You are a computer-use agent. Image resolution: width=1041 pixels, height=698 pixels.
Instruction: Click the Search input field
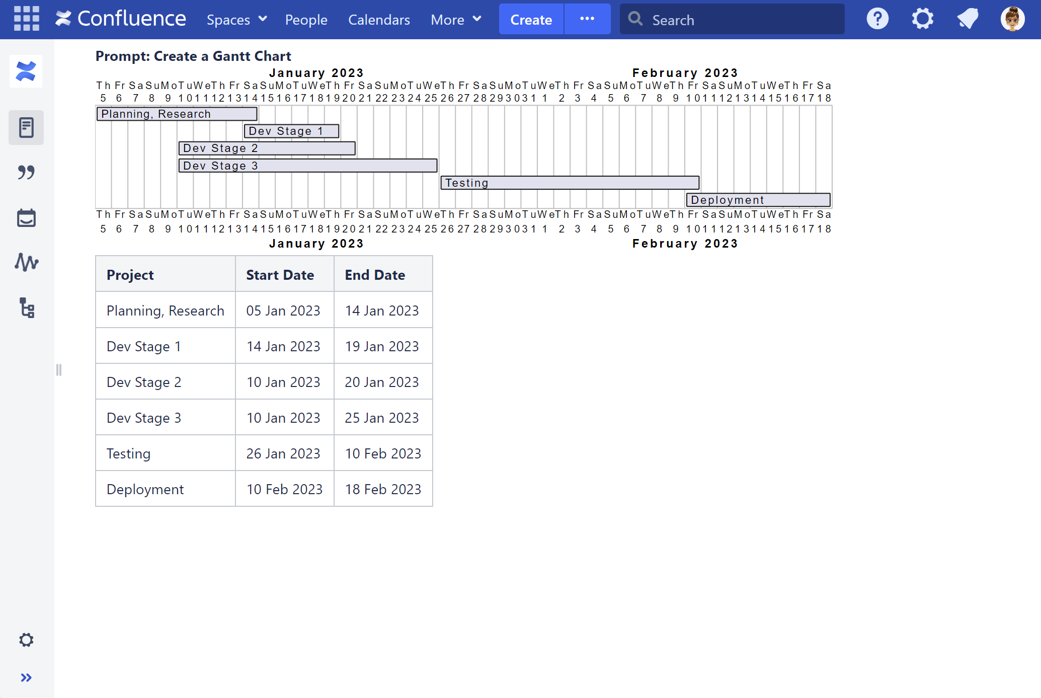click(740, 20)
